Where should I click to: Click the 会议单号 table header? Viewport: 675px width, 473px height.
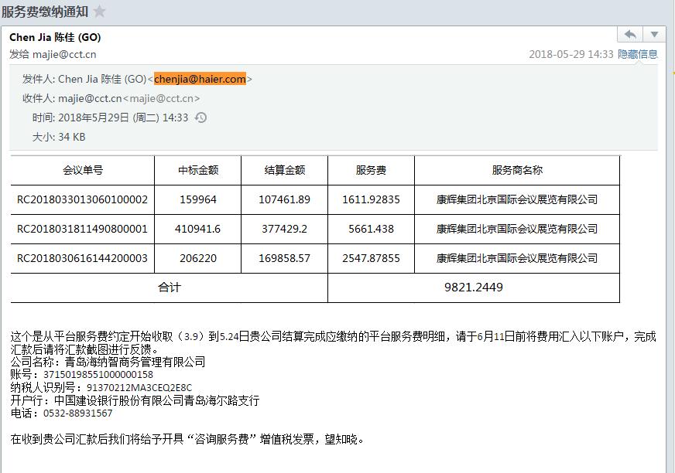click(82, 170)
